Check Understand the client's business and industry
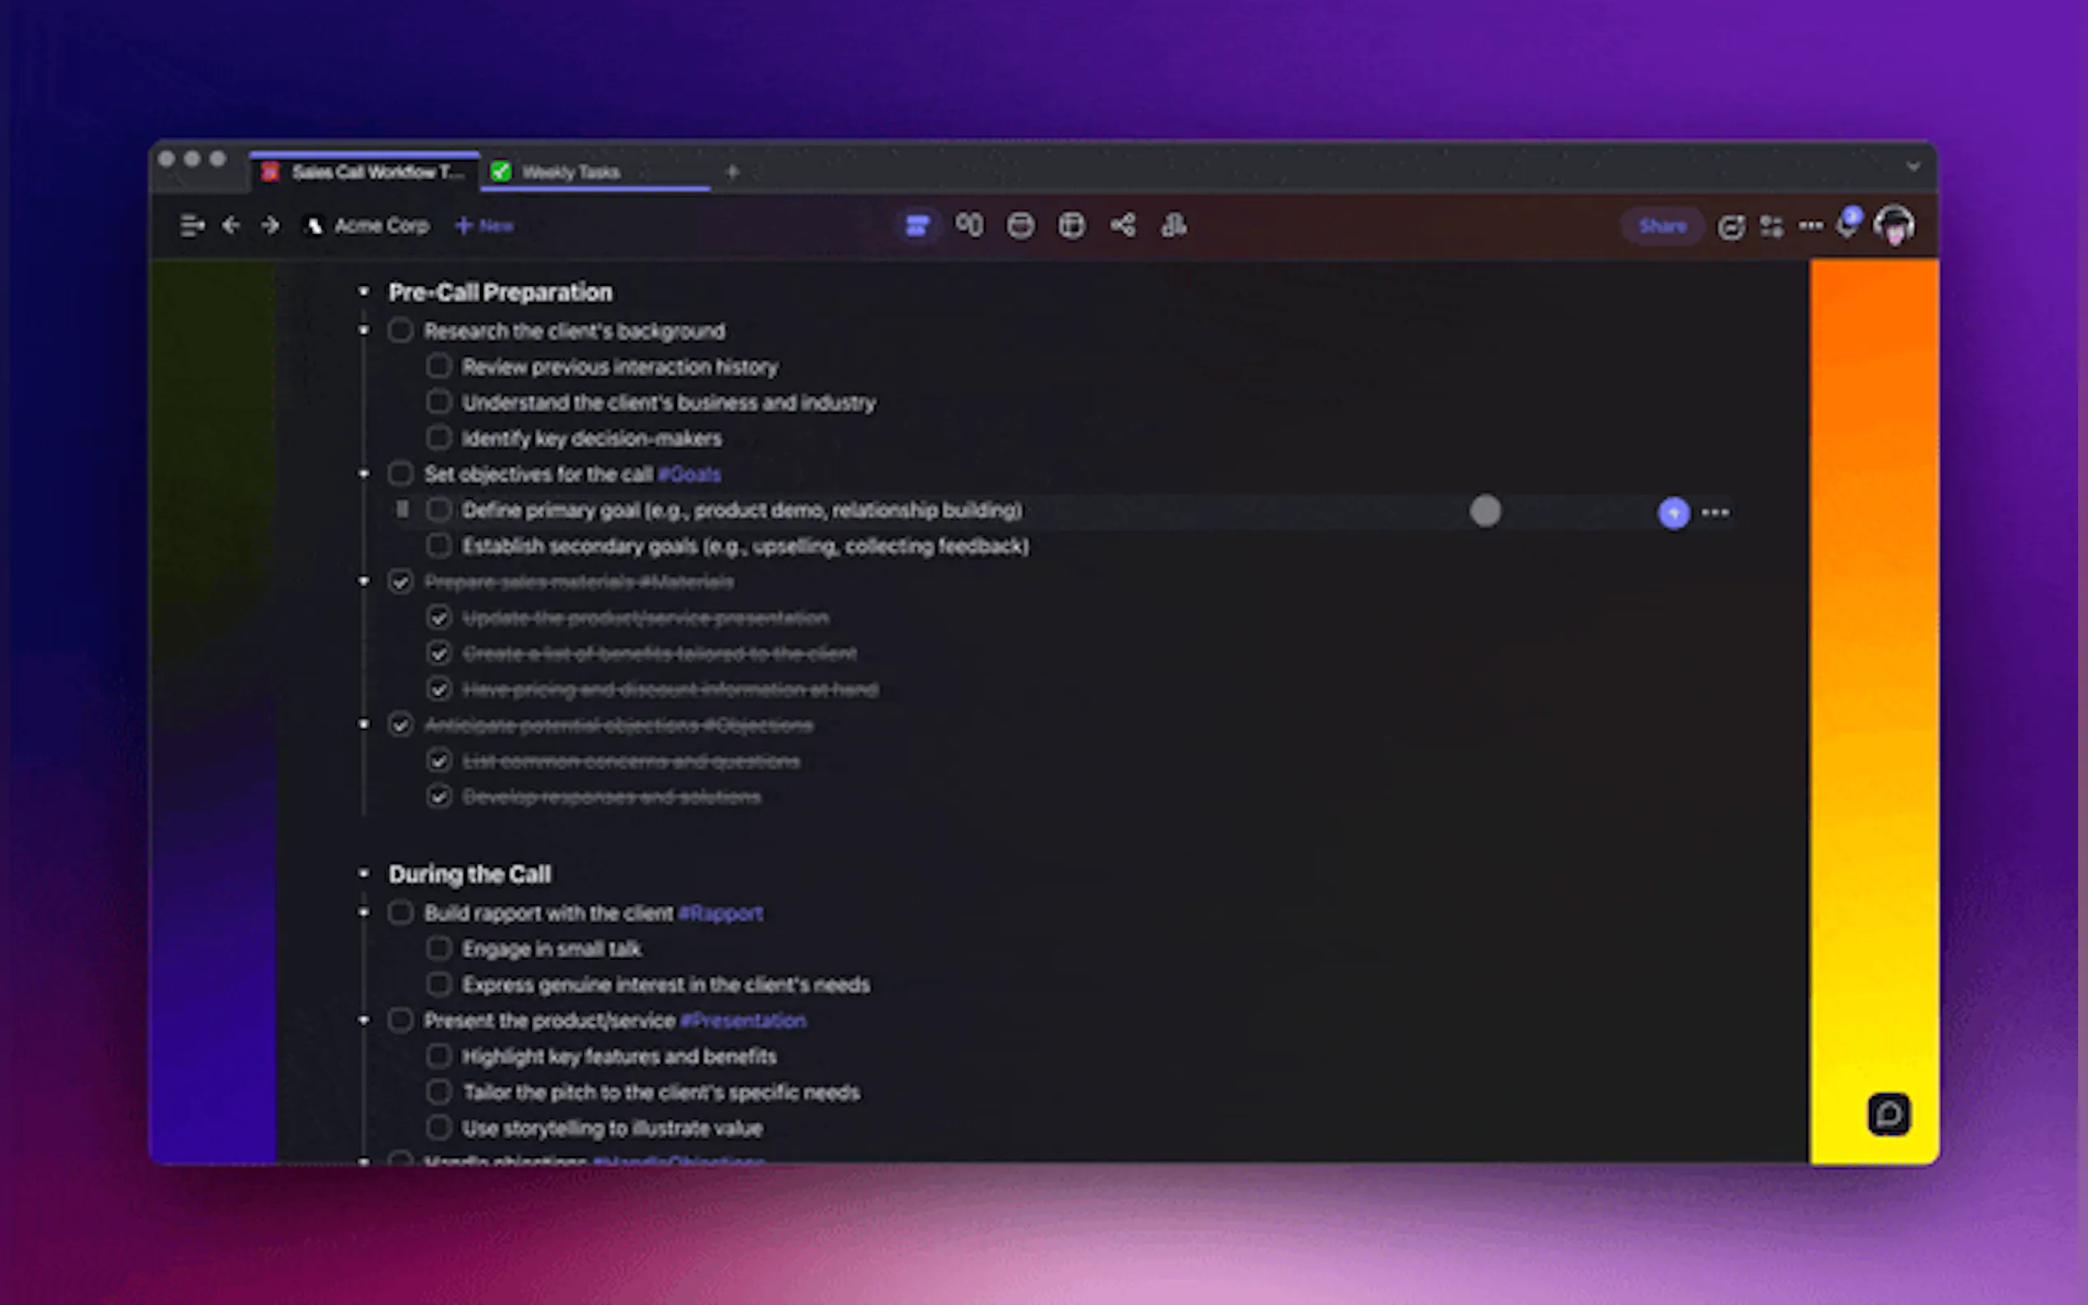 click(x=438, y=402)
